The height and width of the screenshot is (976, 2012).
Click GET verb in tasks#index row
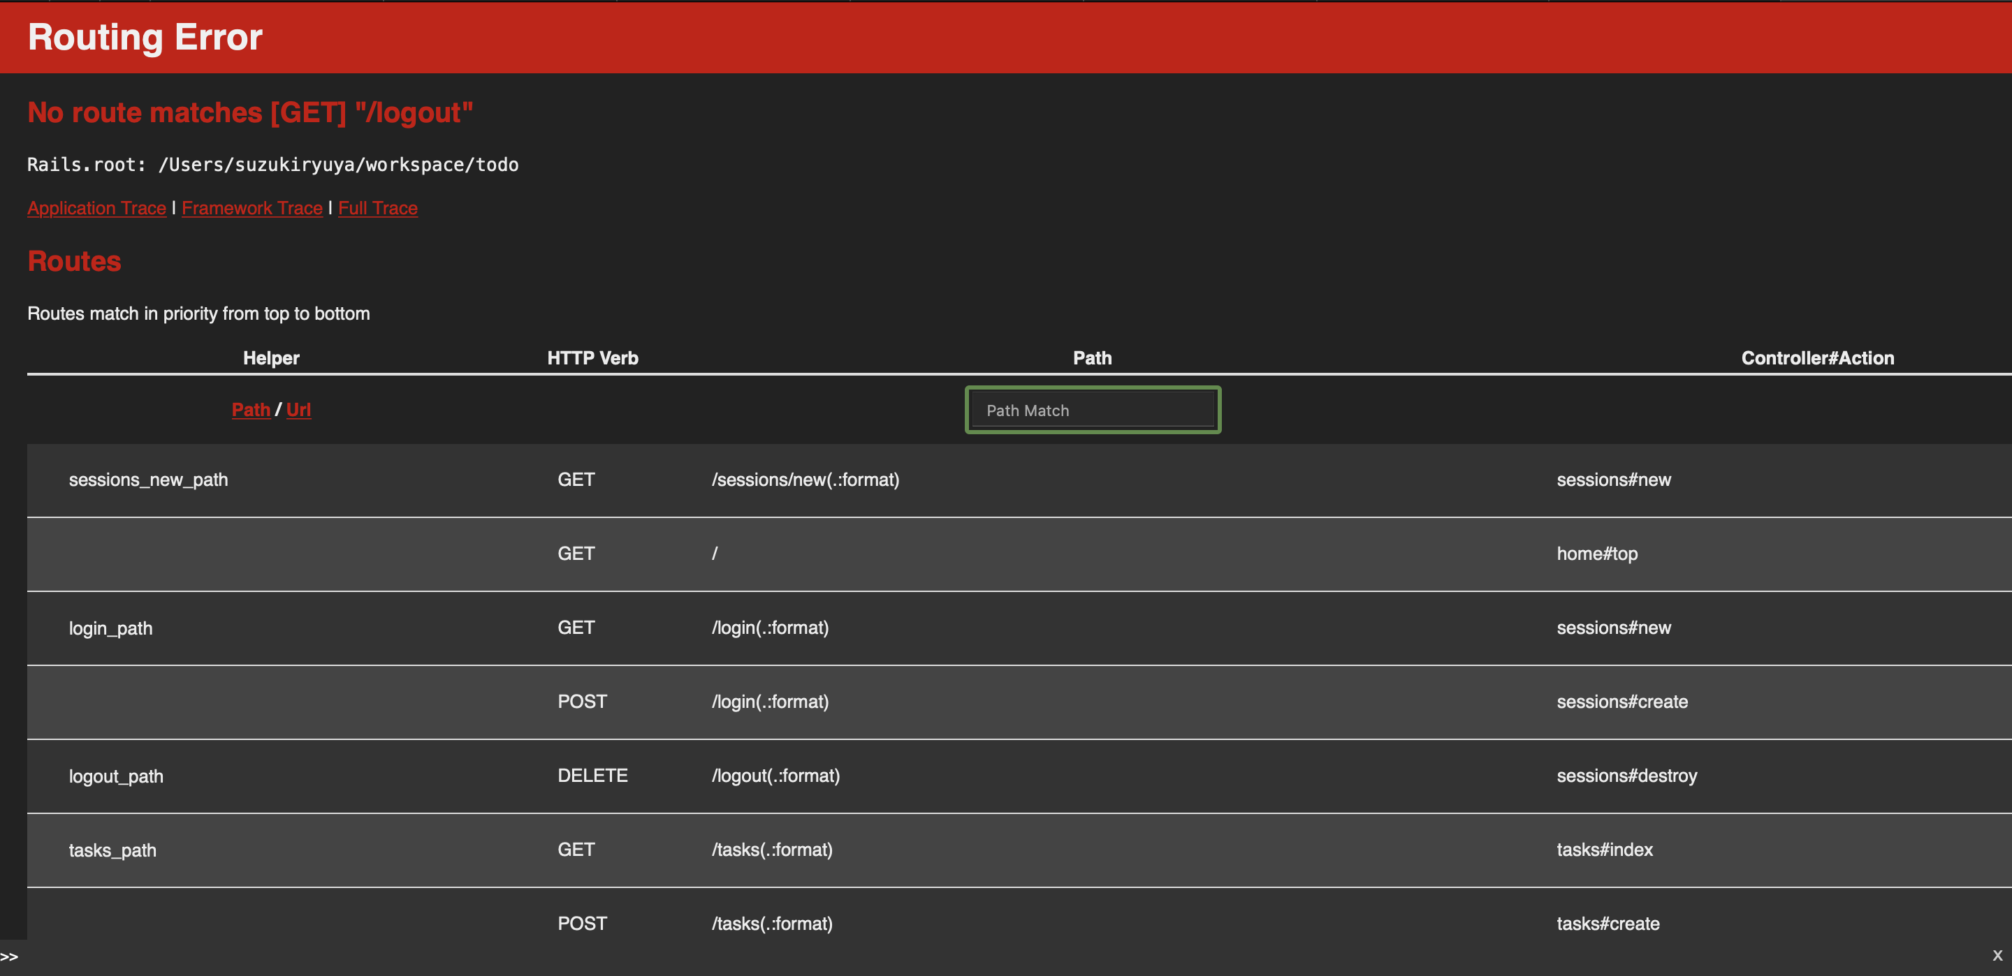pos(576,850)
